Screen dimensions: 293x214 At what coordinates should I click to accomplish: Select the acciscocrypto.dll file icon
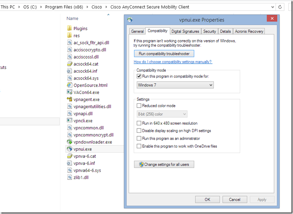coord(69,49)
